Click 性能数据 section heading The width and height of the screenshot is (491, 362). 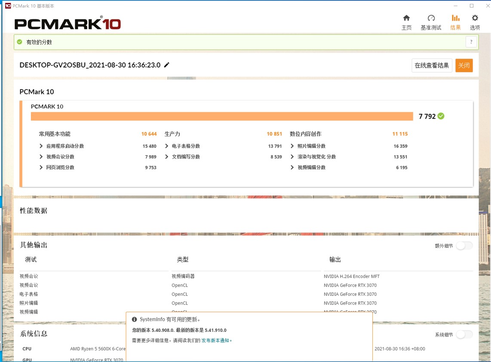[34, 210]
